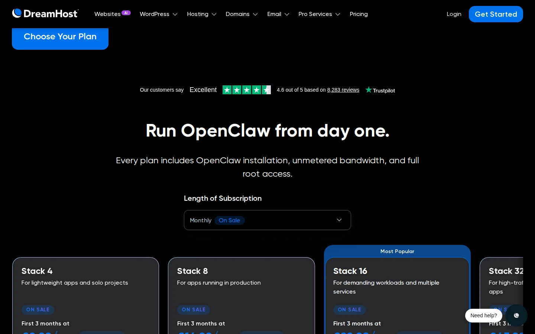Click the Trustpilot green star rating
This screenshot has width=535, height=334.
[x=247, y=90]
